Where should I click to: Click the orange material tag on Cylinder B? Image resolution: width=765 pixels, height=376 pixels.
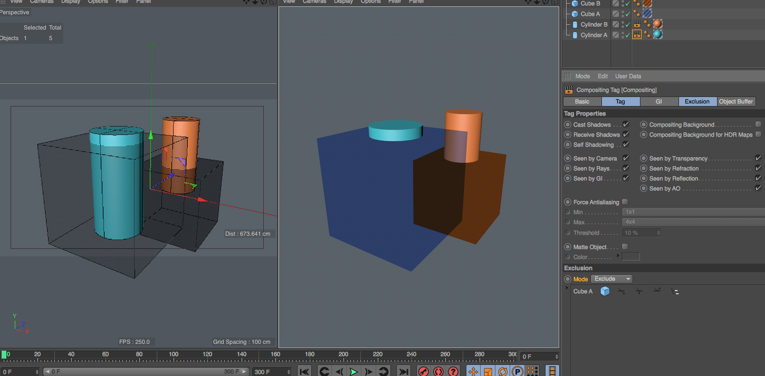657,24
